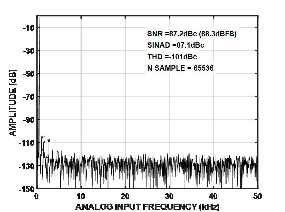Click the 50 x-axis tick label
This screenshot has height=212, width=285.
point(258,196)
